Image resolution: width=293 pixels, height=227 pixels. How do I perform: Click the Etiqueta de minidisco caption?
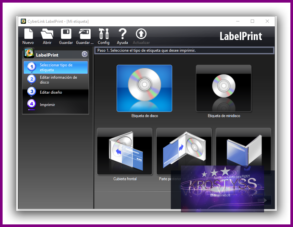pos(224,116)
